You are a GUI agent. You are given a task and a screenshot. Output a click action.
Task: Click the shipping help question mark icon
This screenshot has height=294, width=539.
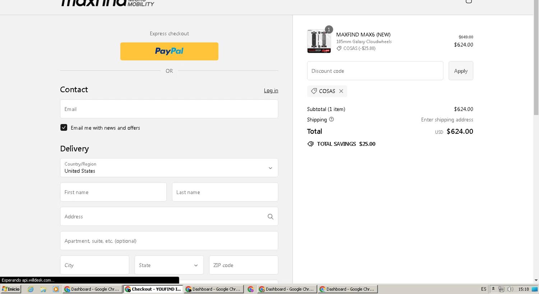click(x=331, y=119)
